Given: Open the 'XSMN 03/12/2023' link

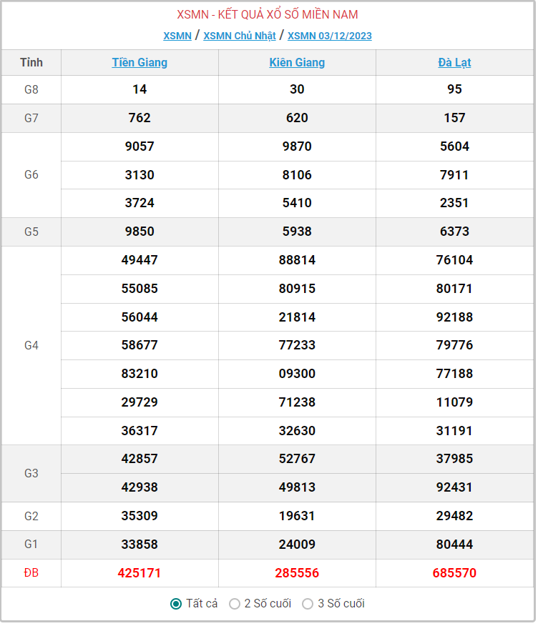Looking at the screenshot, I should [330, 36].
